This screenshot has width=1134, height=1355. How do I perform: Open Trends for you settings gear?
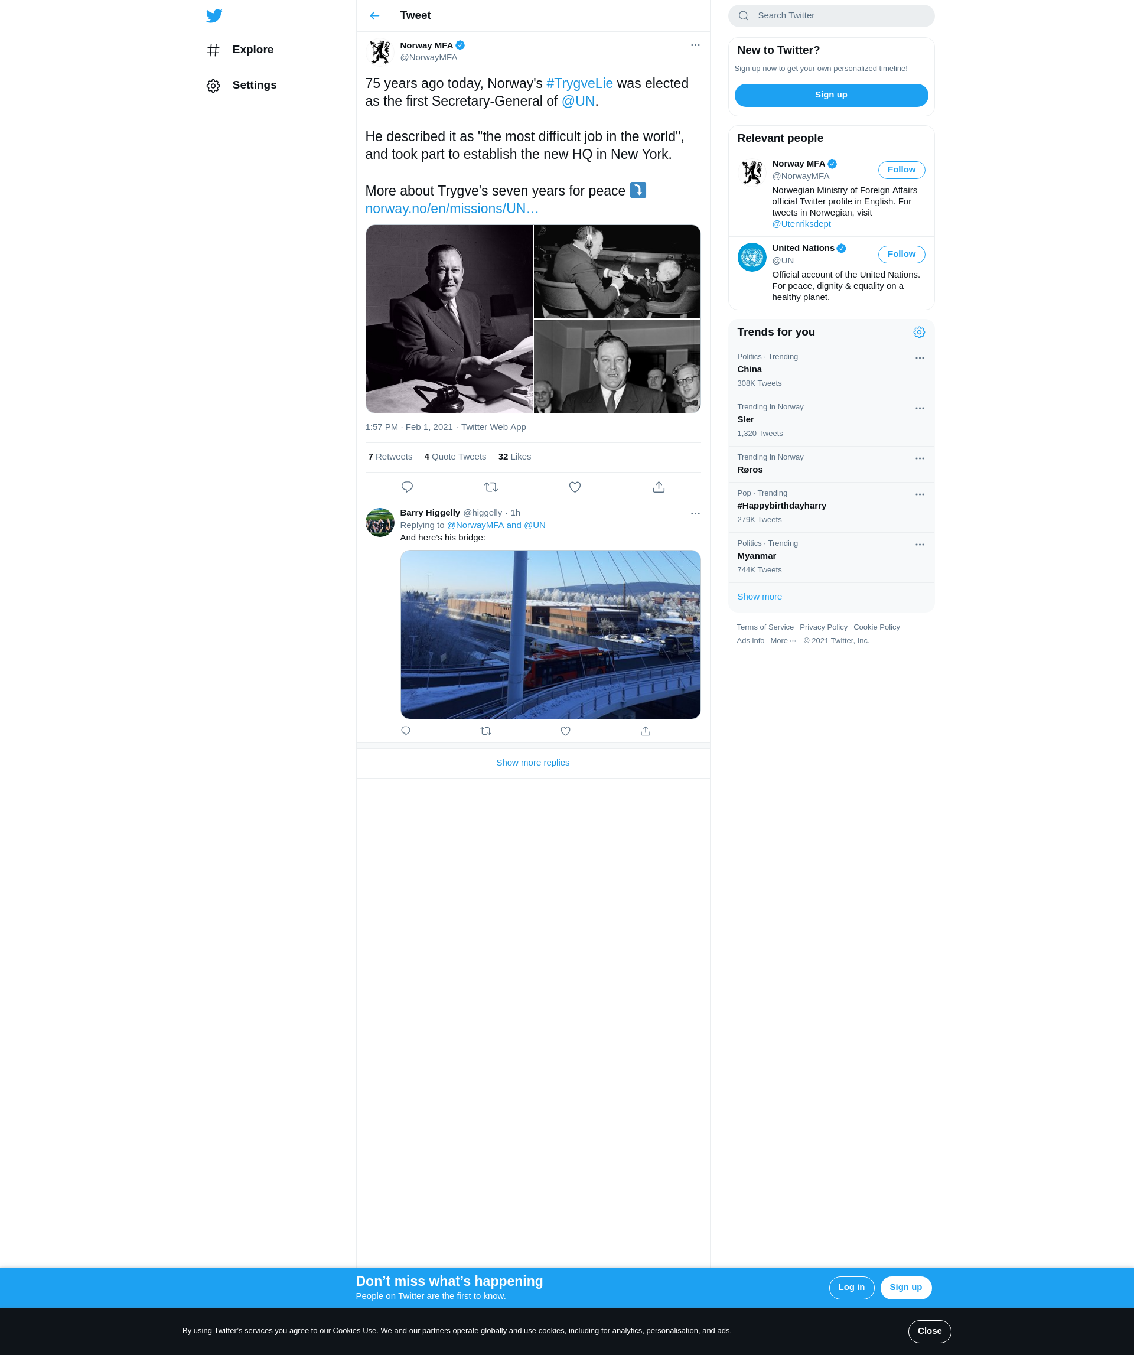tap(919, 333)
